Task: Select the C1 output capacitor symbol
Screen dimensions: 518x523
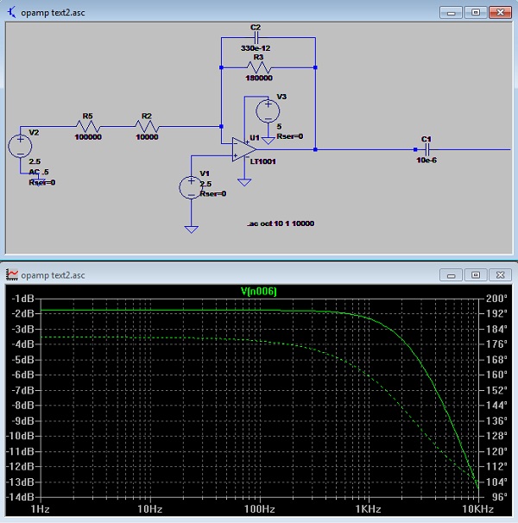Action: [x=424, y=149]
